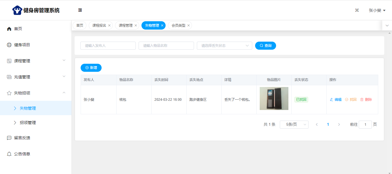Screen dimensions: 392x174
Task: Close the 课程管理 tab
Action: tap(136, 26)
